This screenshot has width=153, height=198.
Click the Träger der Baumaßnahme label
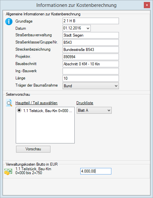36,85
